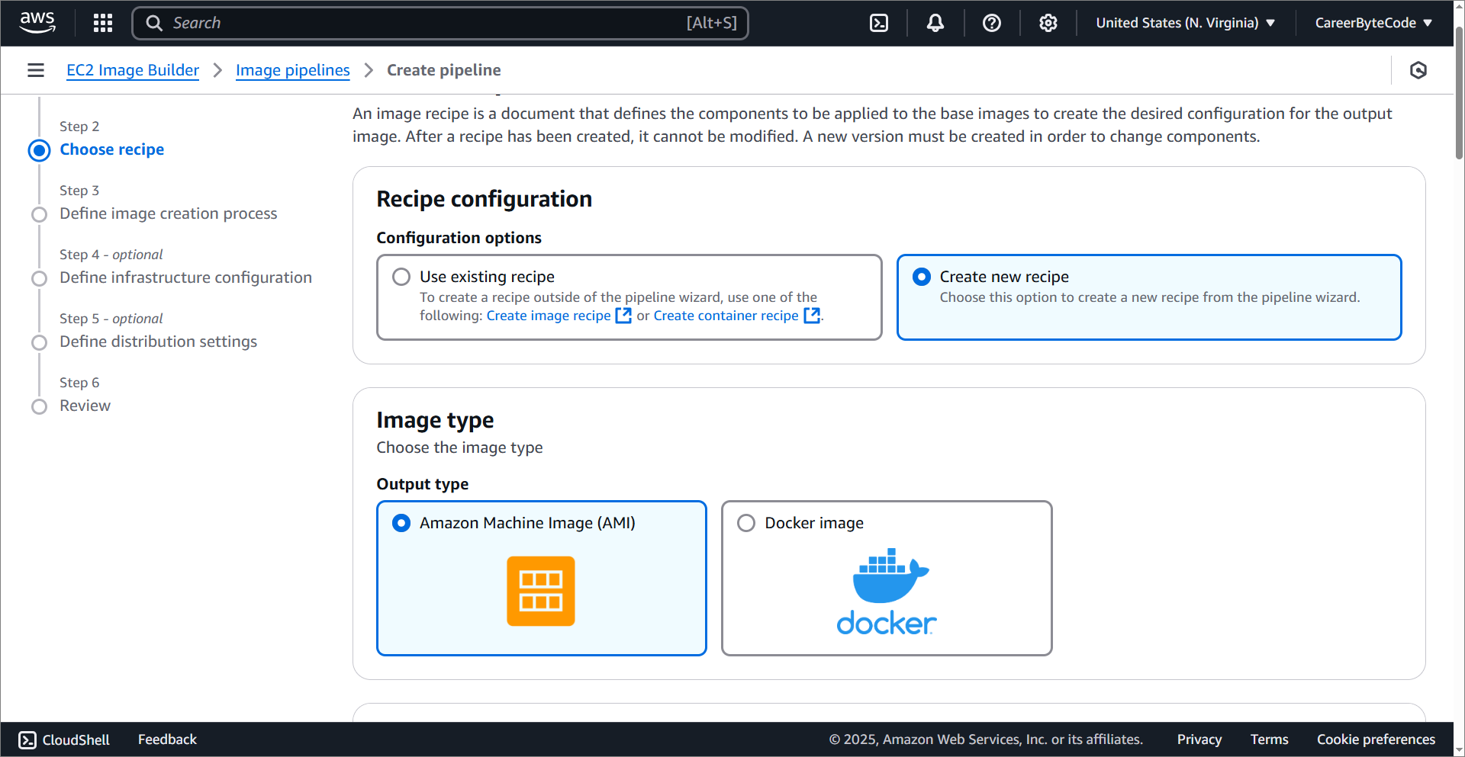Open the help question mark panel
The image size is (1465, 757).
(x=991, y=23)
